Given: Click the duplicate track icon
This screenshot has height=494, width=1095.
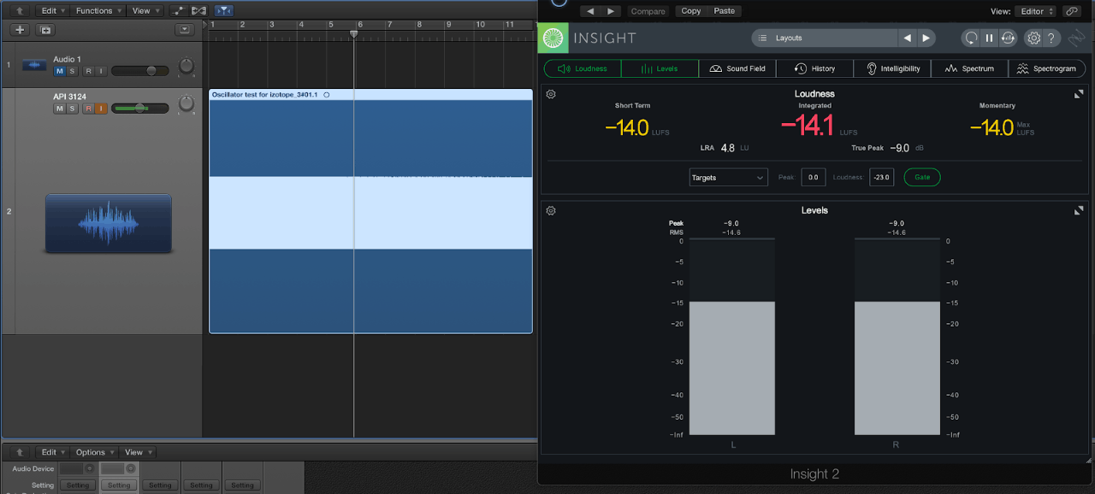Looking at the screenshot, I should 46,30.
